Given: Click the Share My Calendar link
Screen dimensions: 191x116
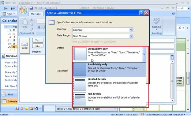Looking at the screenshot, I should pos(11,72).
